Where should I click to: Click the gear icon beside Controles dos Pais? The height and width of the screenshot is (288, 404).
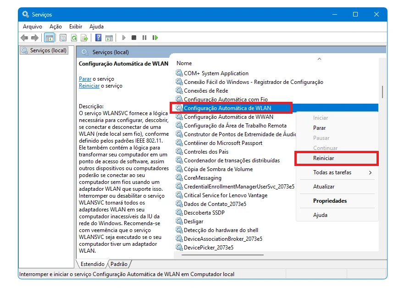point(179,151)
